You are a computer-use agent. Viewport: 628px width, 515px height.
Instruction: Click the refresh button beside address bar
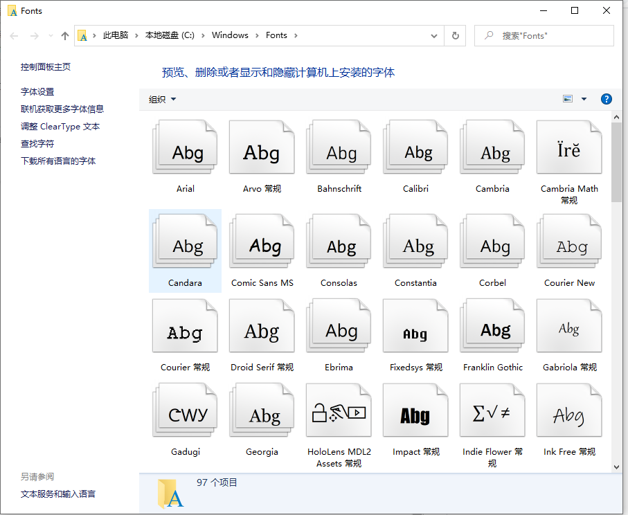[455, 35]
